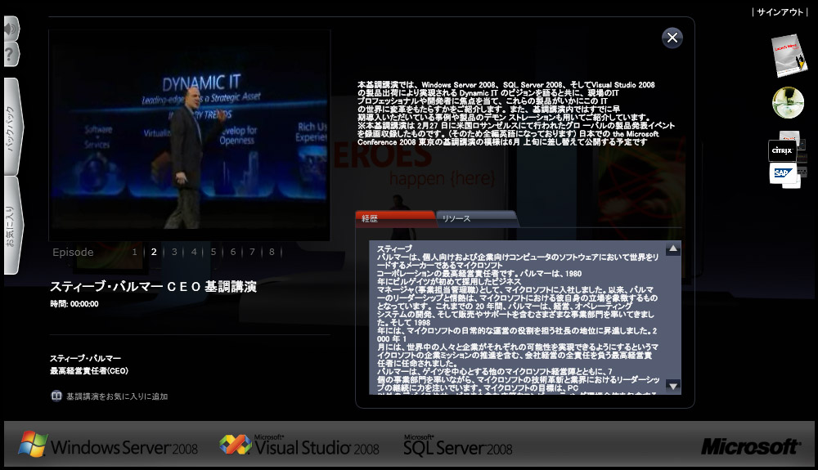Close the keynote detail panel
818x470 pixels.
click(672, 38)
